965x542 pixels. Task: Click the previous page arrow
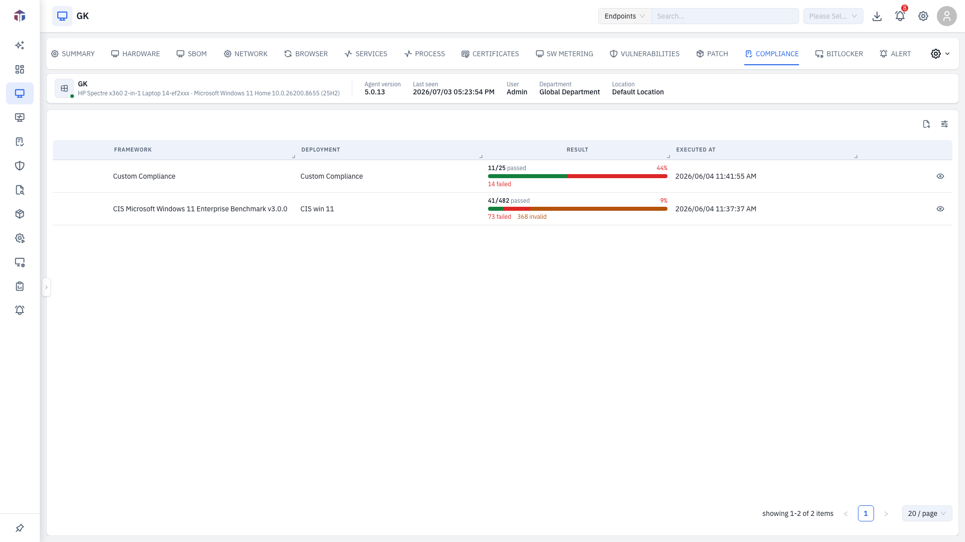[x=846, y=513]
